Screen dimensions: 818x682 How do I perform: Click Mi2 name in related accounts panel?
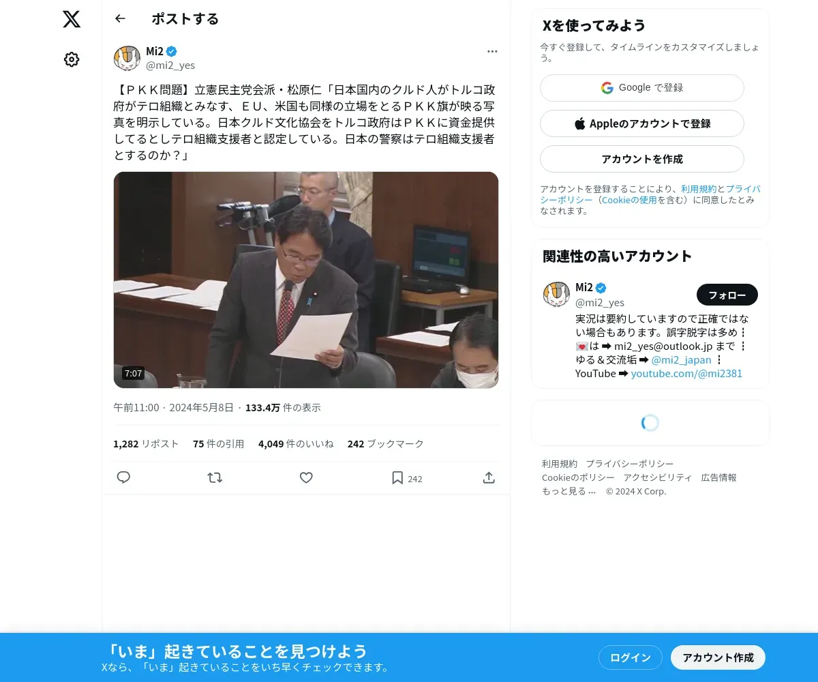(584, 287)
